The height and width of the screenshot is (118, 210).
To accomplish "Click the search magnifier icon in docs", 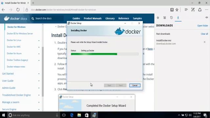I will click(33, 18).
